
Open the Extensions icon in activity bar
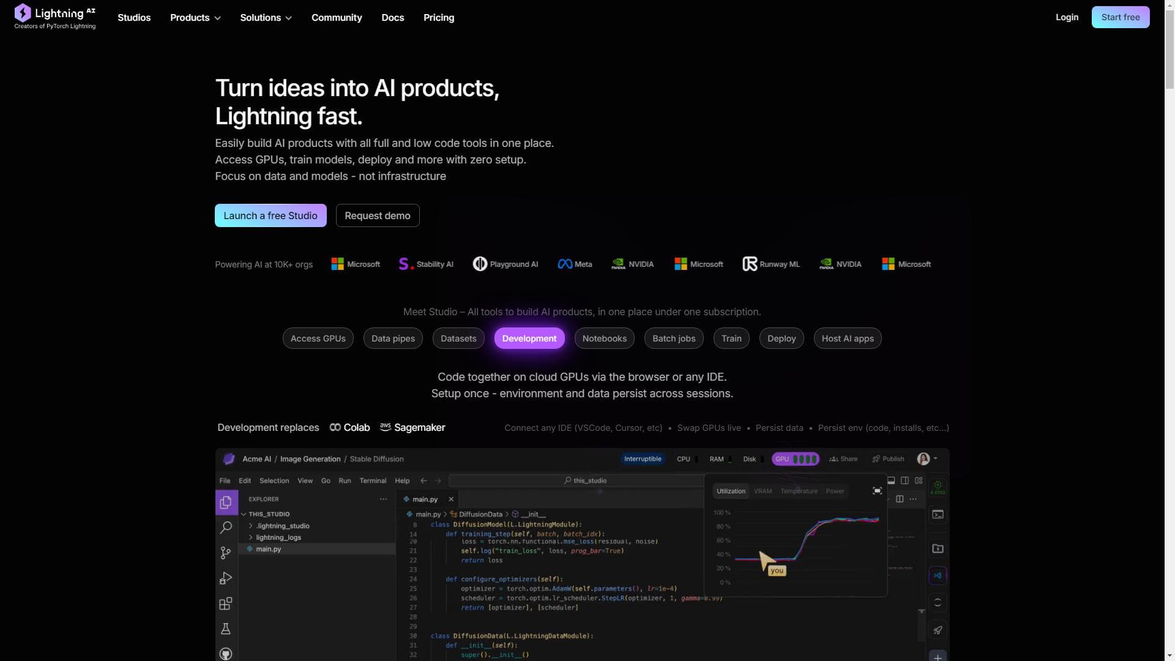pyautogui.click(x=226, y=604)
